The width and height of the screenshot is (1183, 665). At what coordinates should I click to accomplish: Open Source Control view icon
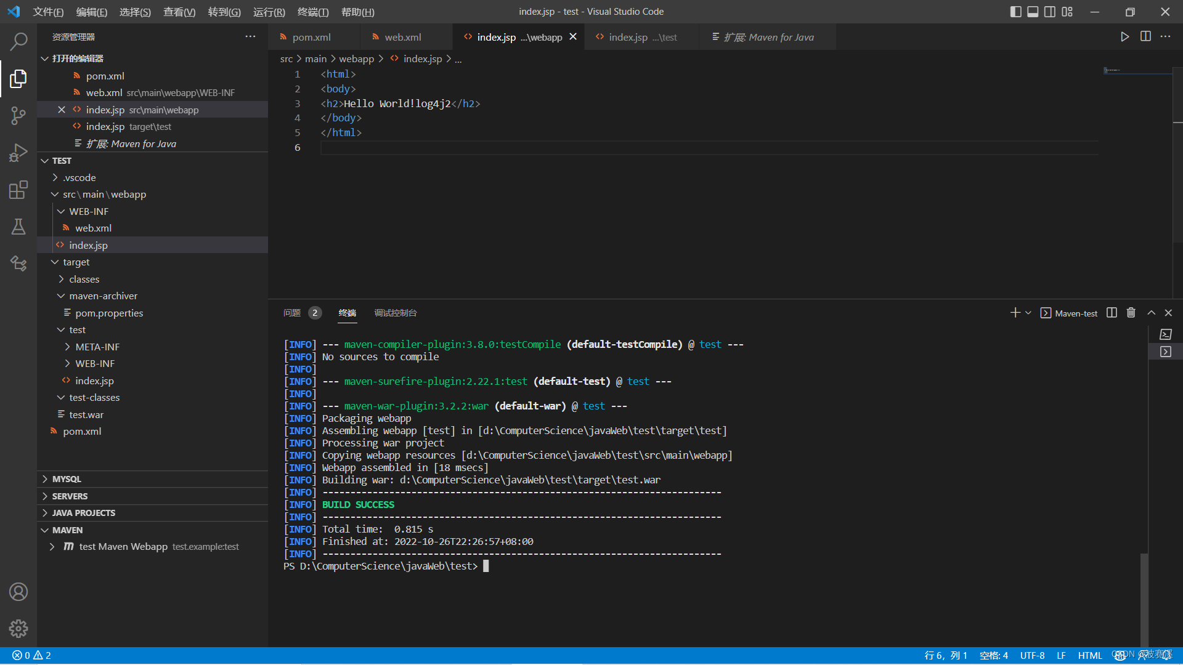point(18,115)
